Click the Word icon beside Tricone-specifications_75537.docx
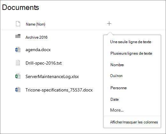Image resolution: width=166 pixels, height=134 pixels. pos(18,90)
